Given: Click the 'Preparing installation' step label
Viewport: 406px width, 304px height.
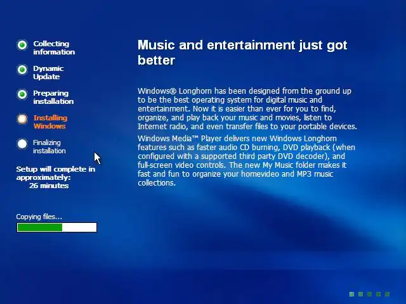Looking at the screenshot, I should click(53, 97).
